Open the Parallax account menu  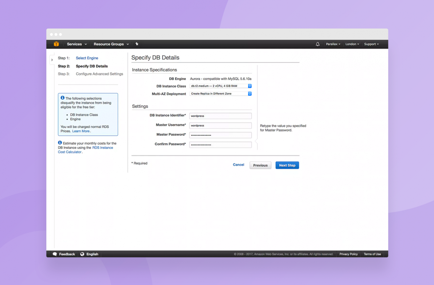coord(333,44)
